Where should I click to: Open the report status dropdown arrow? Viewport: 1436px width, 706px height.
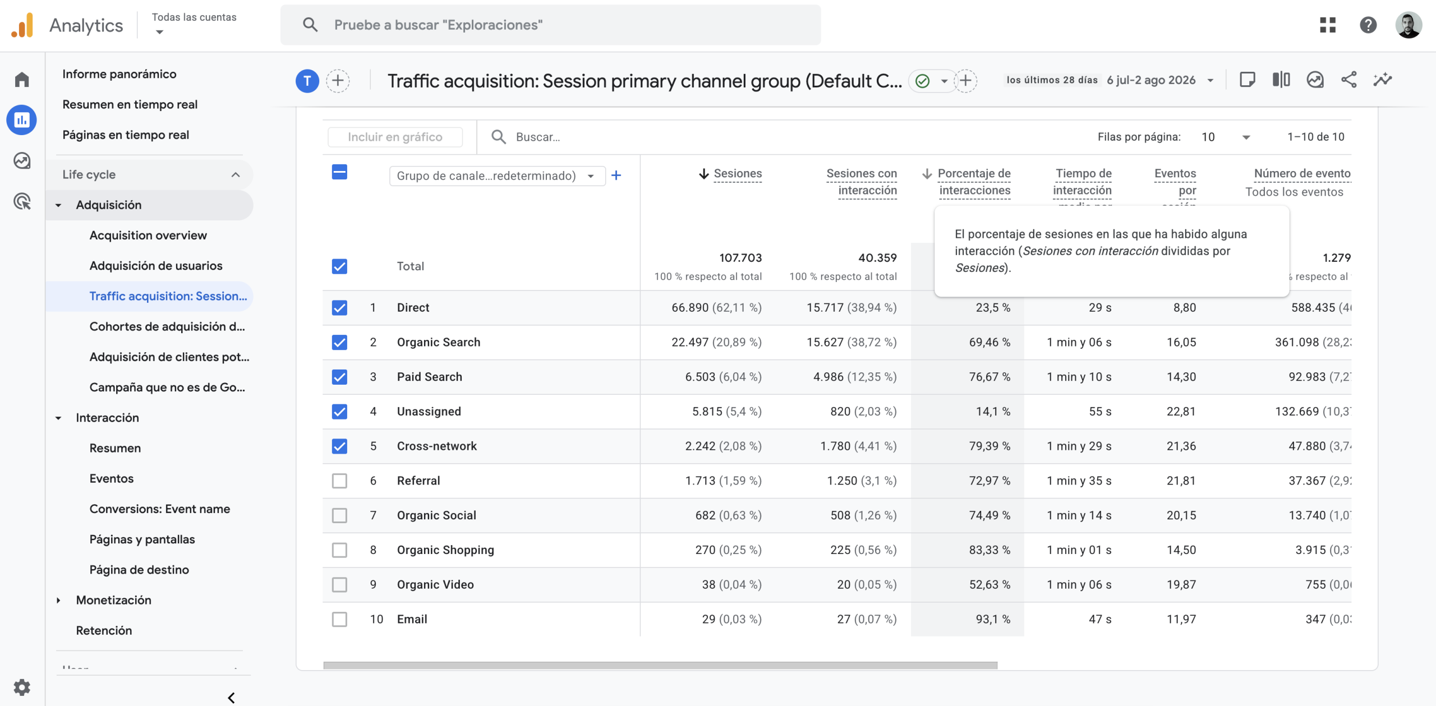coord(945,81)
